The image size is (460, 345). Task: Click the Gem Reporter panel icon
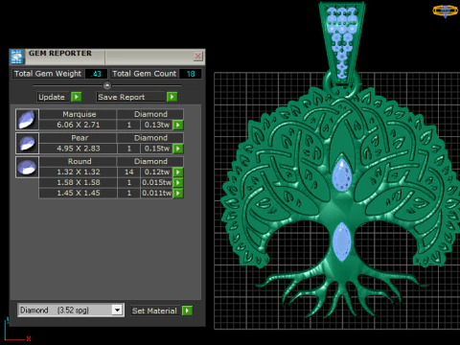click(x=16, y=57)
